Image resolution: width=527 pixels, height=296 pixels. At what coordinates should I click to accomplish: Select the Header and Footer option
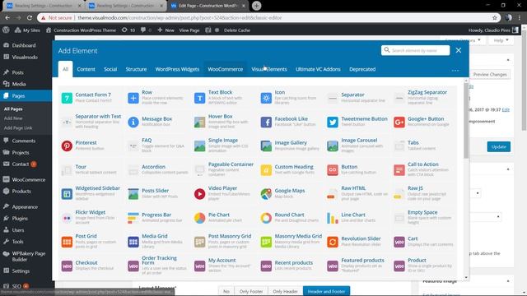(x=326, y=291)
